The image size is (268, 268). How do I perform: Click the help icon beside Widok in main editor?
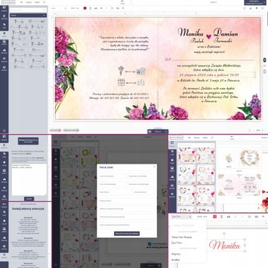pos(44,2)
